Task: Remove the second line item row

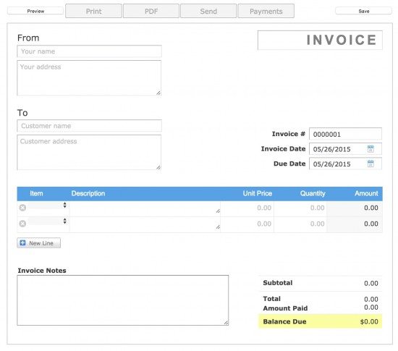Action: [22, 224]
